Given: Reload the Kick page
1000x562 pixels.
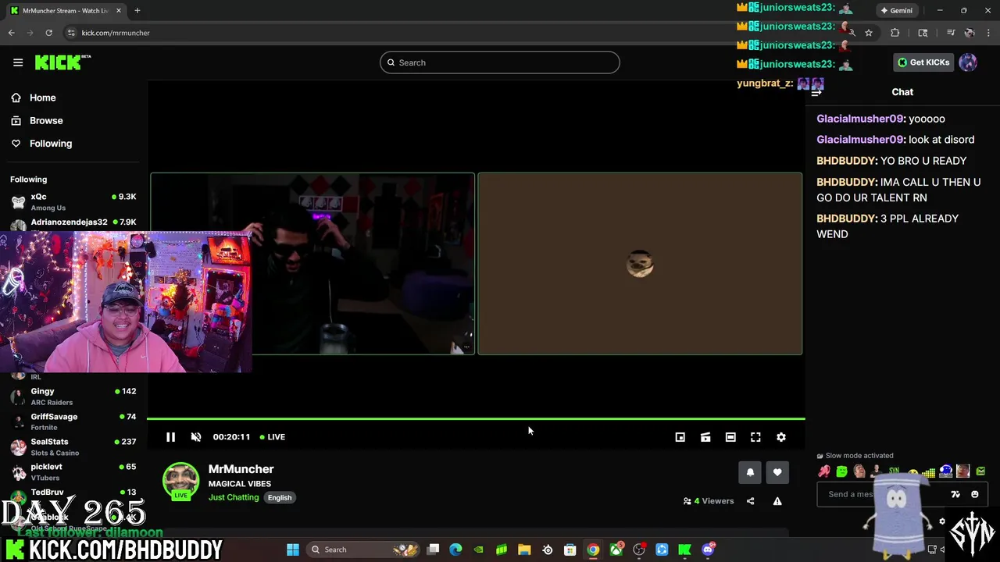Looking at the screenshot, I should [48, 33].
